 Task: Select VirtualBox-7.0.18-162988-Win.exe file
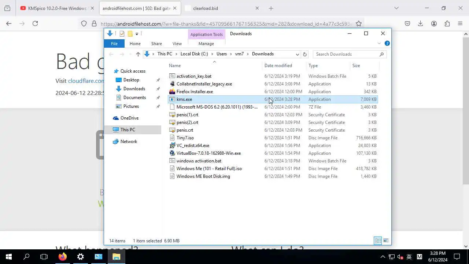point(273,153)
